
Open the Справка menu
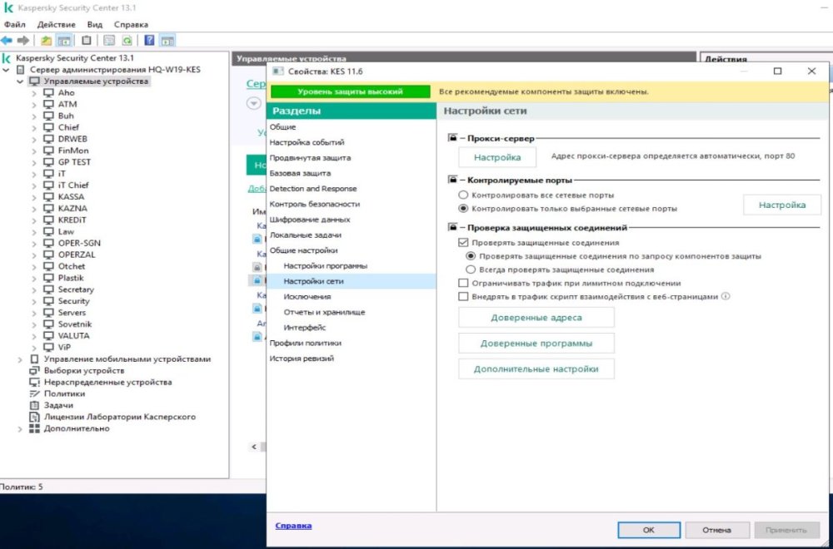pos(131,24)
